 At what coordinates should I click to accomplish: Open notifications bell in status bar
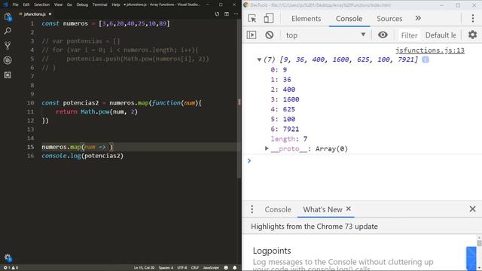[234, 268]
